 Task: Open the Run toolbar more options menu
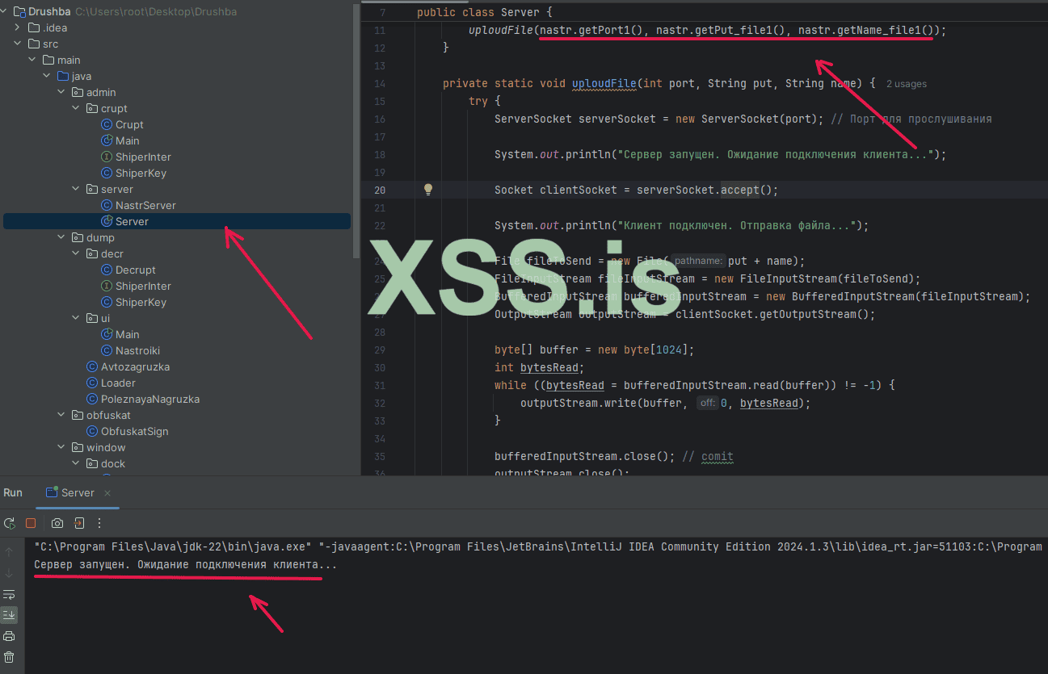99,523
